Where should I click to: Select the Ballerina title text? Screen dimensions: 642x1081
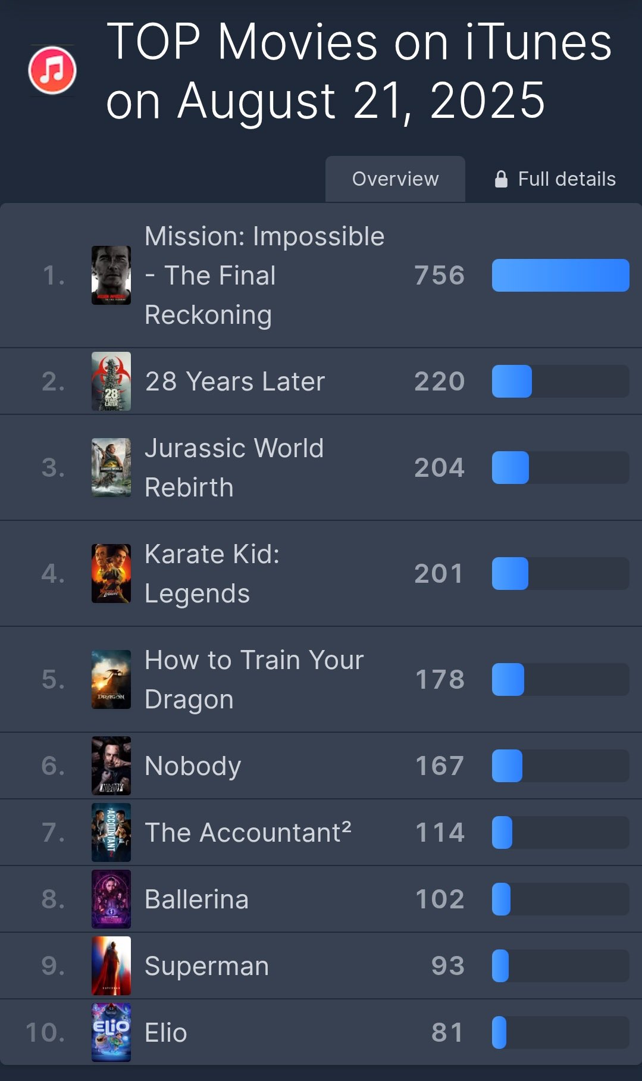[196, 899]
